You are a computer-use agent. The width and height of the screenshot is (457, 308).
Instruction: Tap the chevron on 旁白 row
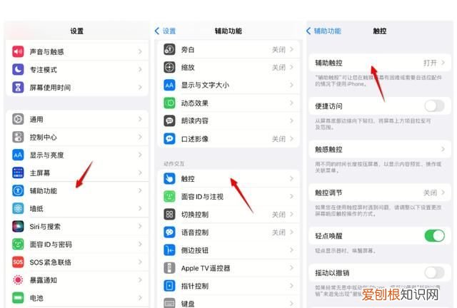291,49
